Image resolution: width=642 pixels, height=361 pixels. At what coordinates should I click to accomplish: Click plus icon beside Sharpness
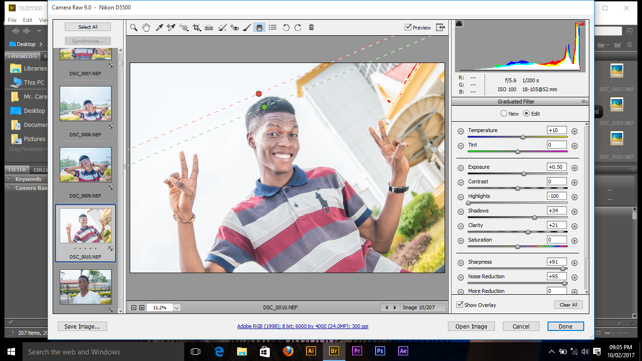pyautogui.click(x=574, y=263)
